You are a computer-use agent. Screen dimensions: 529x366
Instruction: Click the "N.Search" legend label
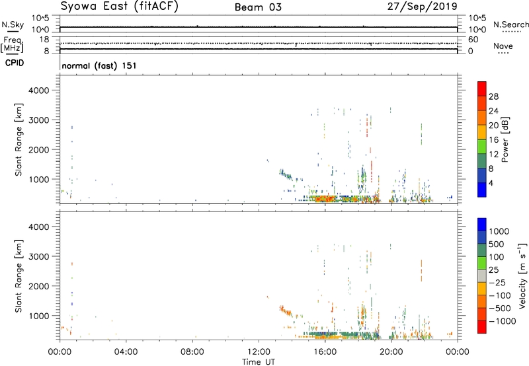511,24
